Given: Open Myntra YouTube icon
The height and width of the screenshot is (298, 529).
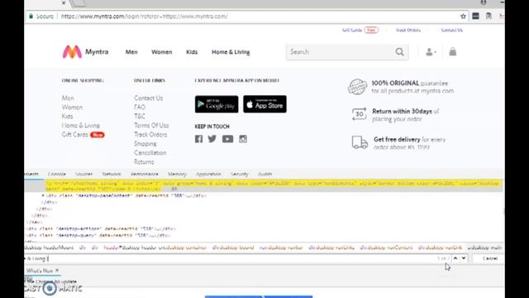Looking at the screenshot, I should tap(228, 139).
